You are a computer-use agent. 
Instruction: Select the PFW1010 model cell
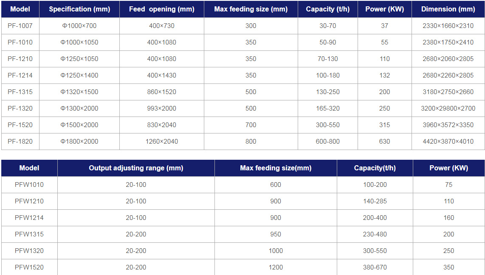click(x=29, y=185)
